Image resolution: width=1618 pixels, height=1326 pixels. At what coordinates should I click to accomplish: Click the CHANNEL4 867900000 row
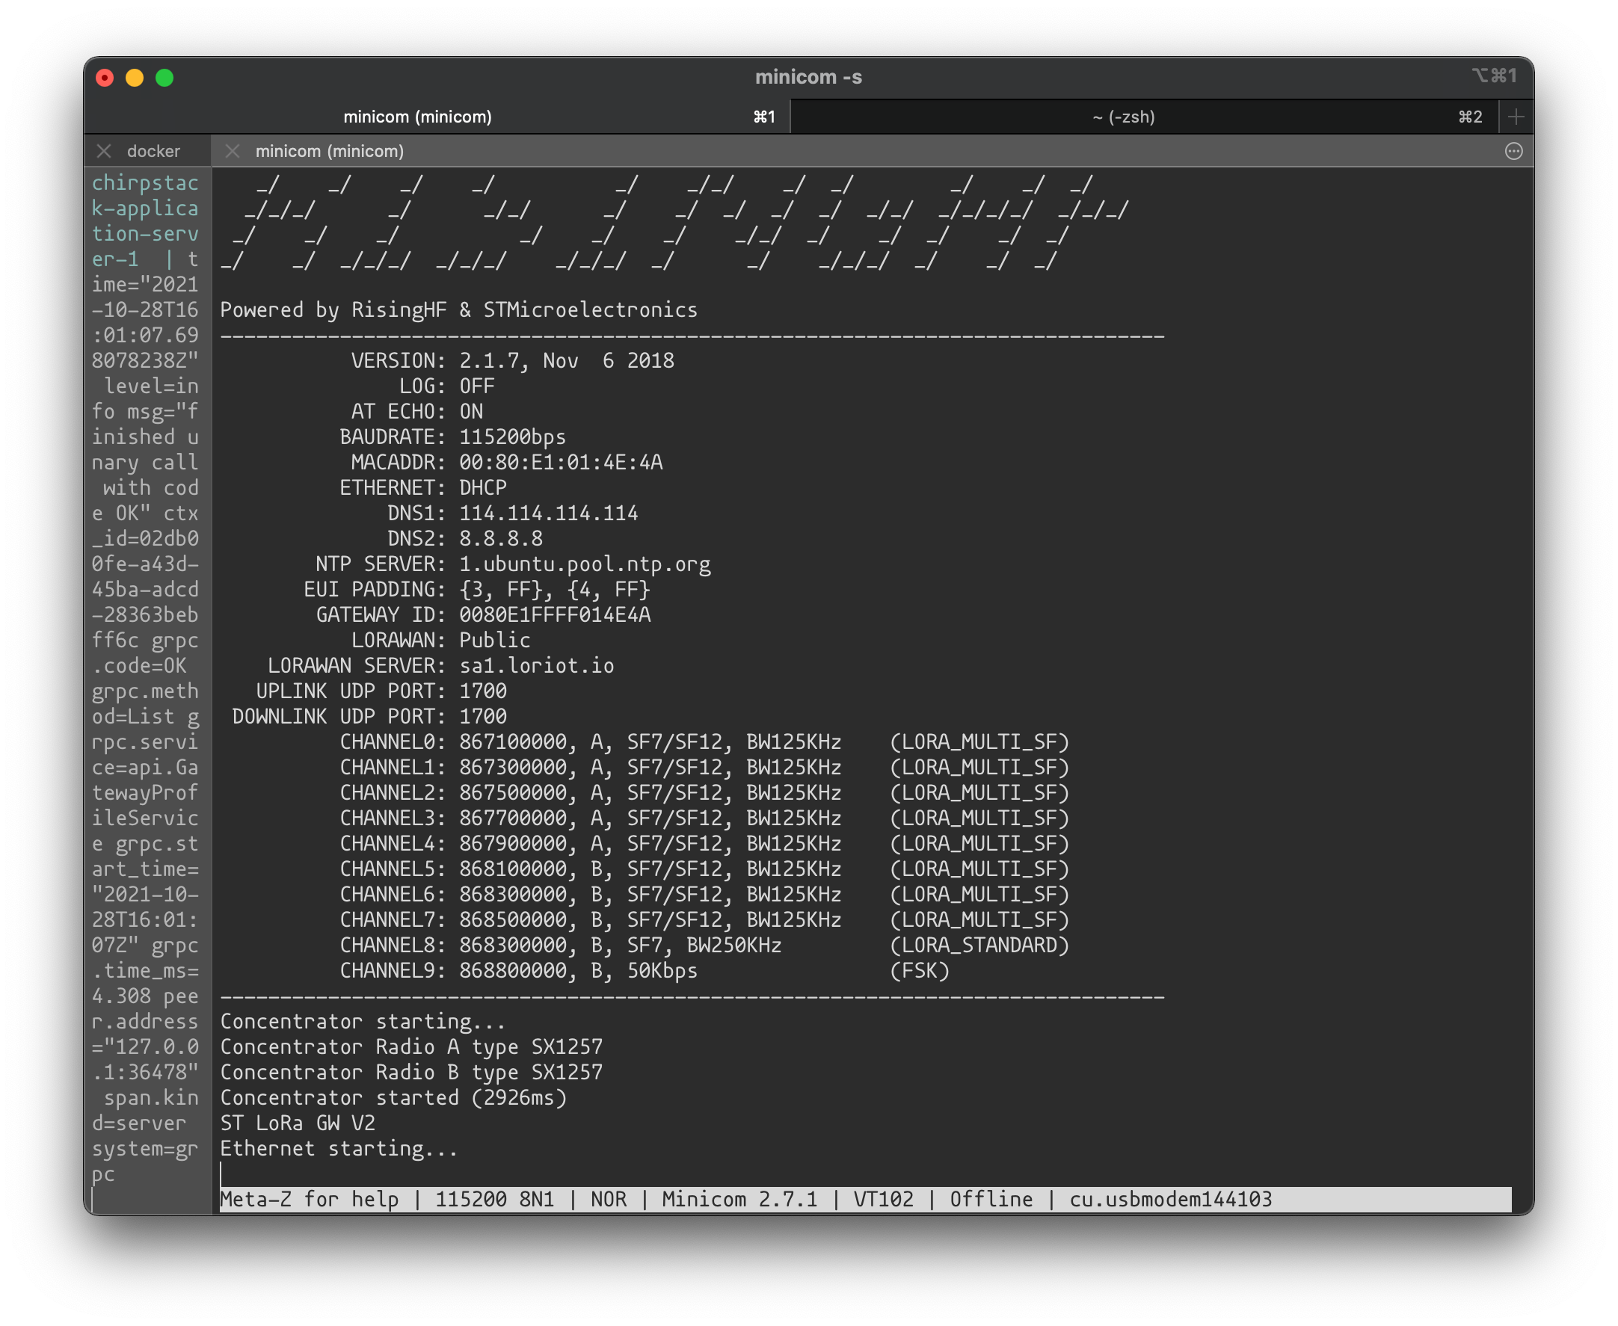point(704,843)
